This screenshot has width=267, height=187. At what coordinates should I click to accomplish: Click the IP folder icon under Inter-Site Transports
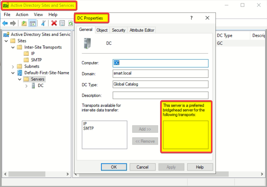point(26,53)
